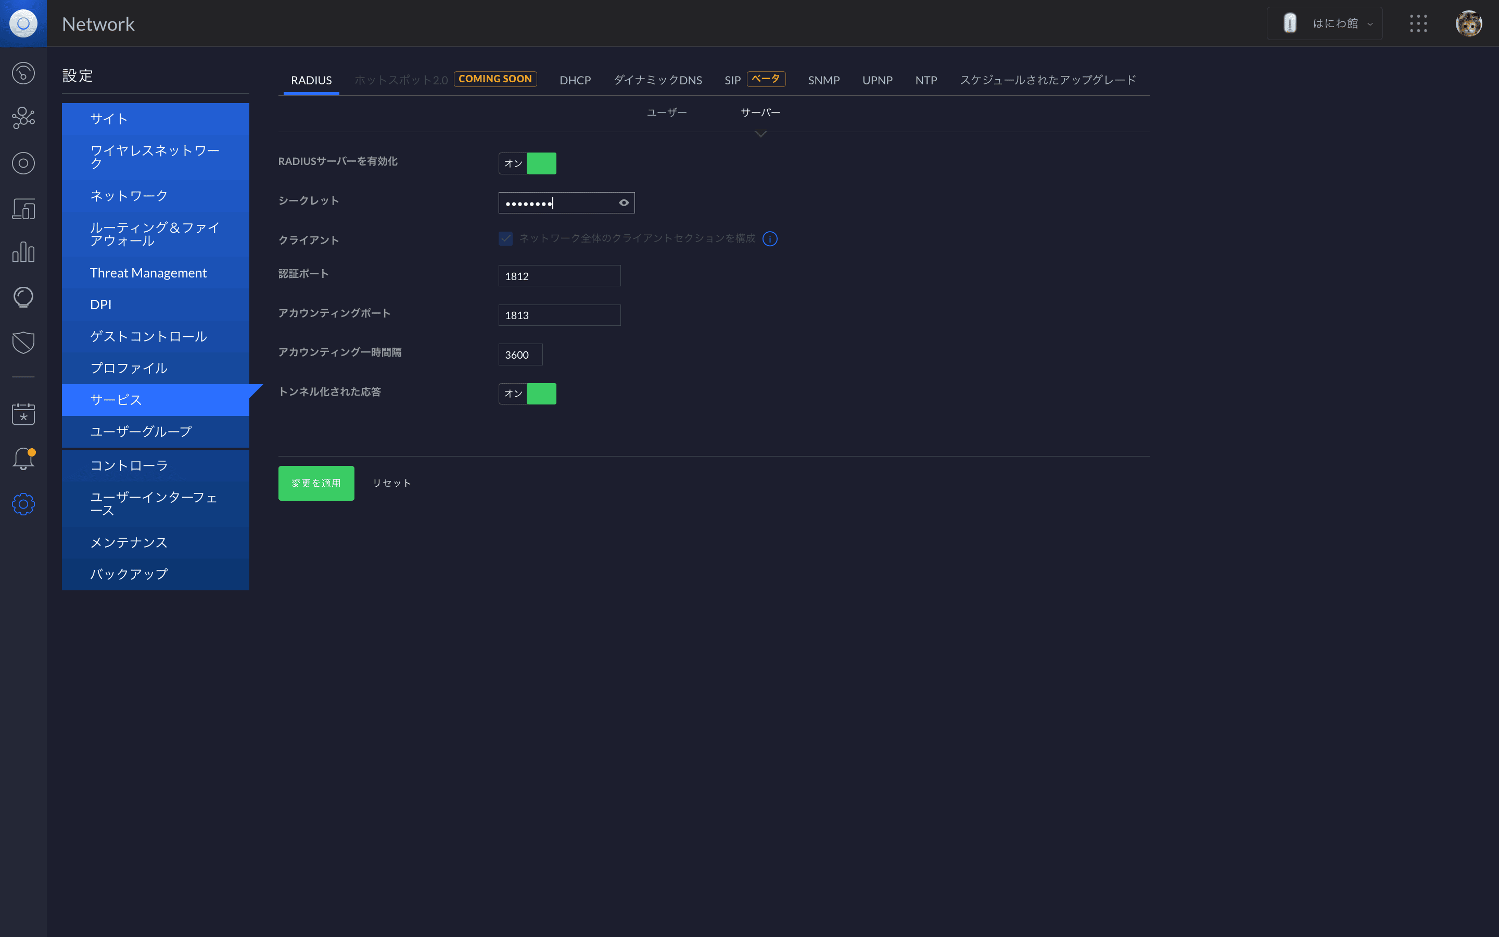Switch to the SIP beta tab
The height and width of the screenshot is (937, 1499).
(x=755, y=80)
